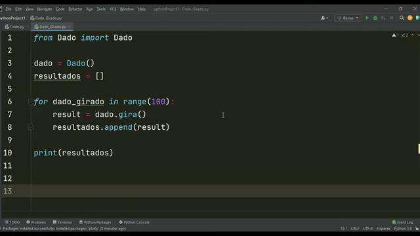Click the typo check count indicator
This screenshot has width=420, height=236.
[x=404, y=35]
